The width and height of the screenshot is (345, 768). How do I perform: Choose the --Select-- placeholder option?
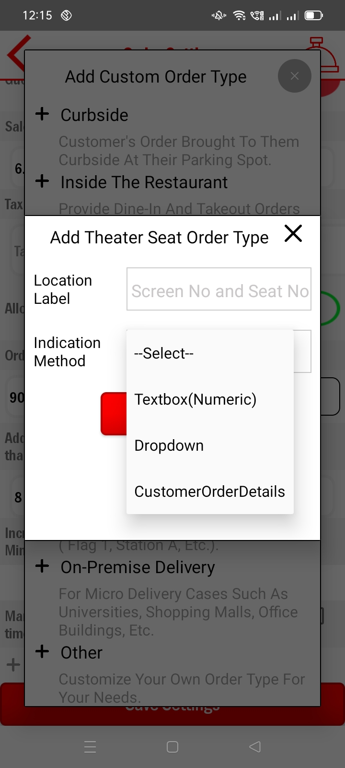click(164, 354)
